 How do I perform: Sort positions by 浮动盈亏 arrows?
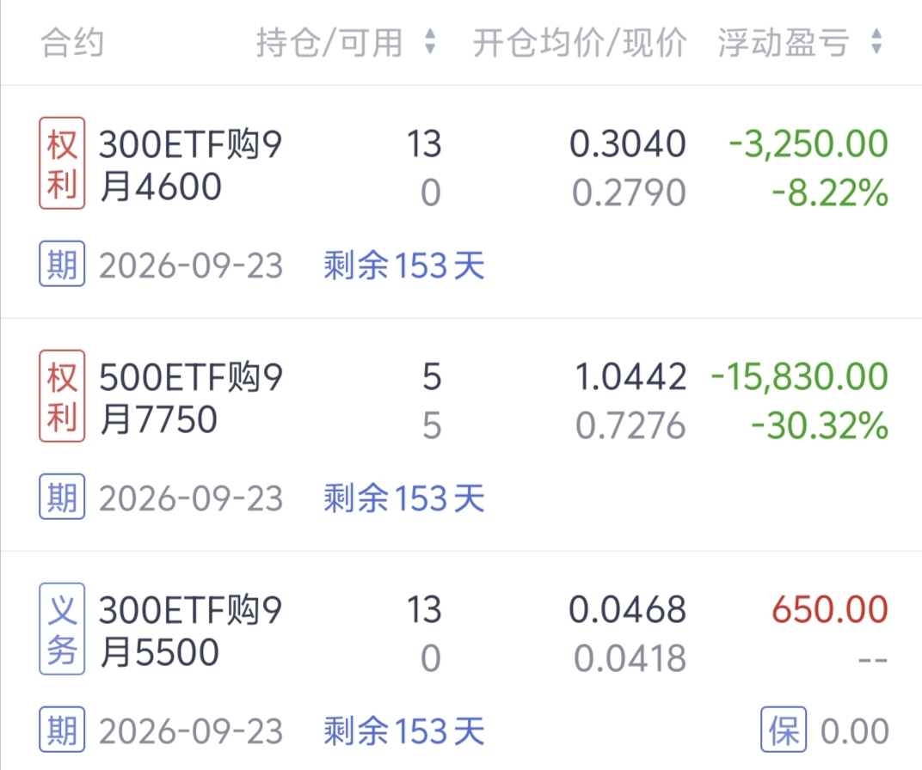(876, 42)
